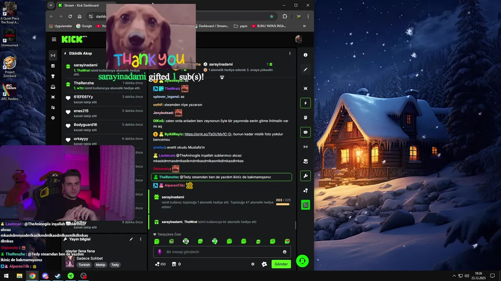Show hidden system tray icons
The height and width of the screenshot is (281, 501).
[454, 276]
